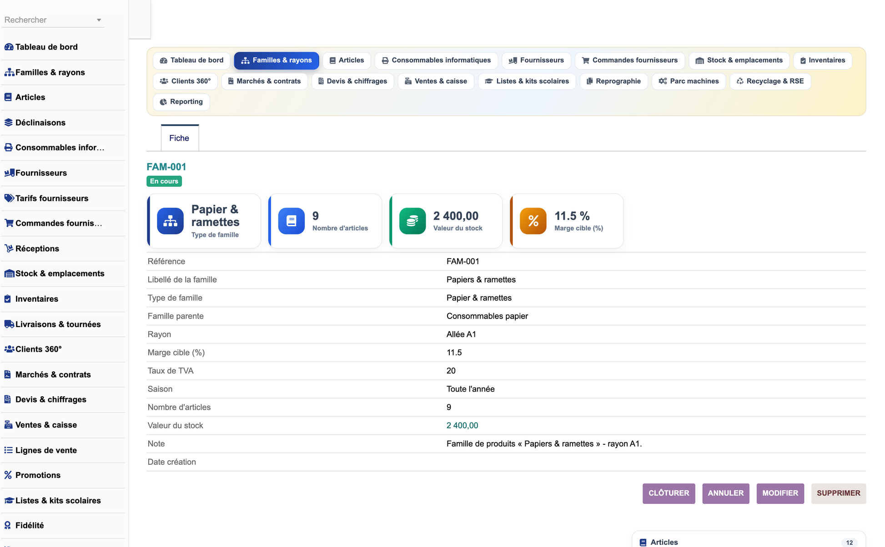Click the Nombre d'articles card icon
Viewport: 885px width, 547px height.
coord(292,221)
